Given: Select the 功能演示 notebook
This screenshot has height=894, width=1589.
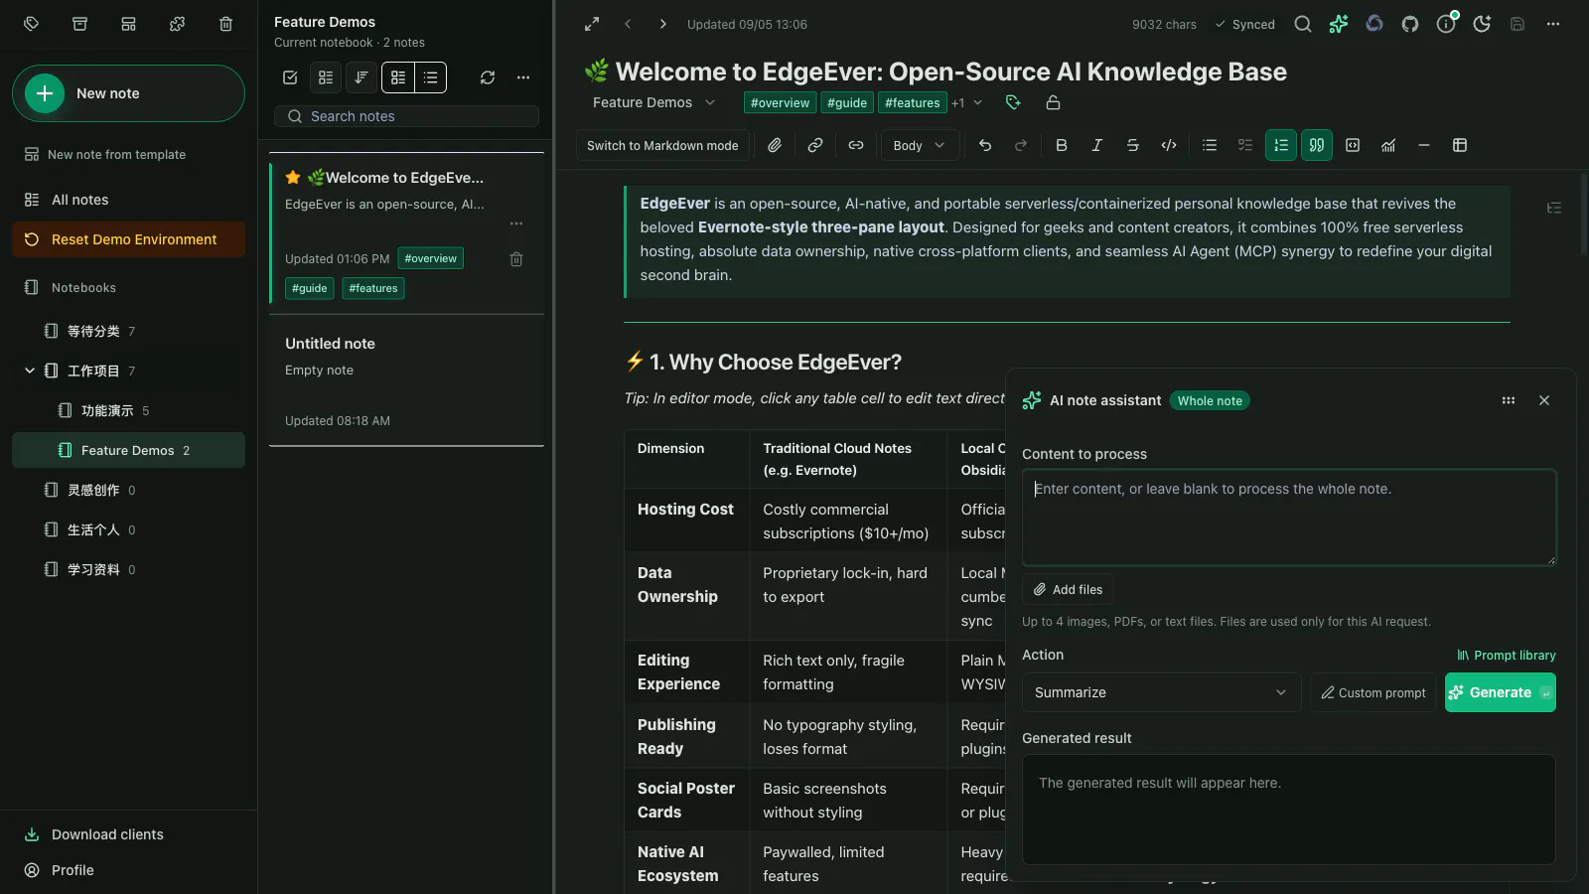Looking at the screenshot, I should tap(128, 410).
